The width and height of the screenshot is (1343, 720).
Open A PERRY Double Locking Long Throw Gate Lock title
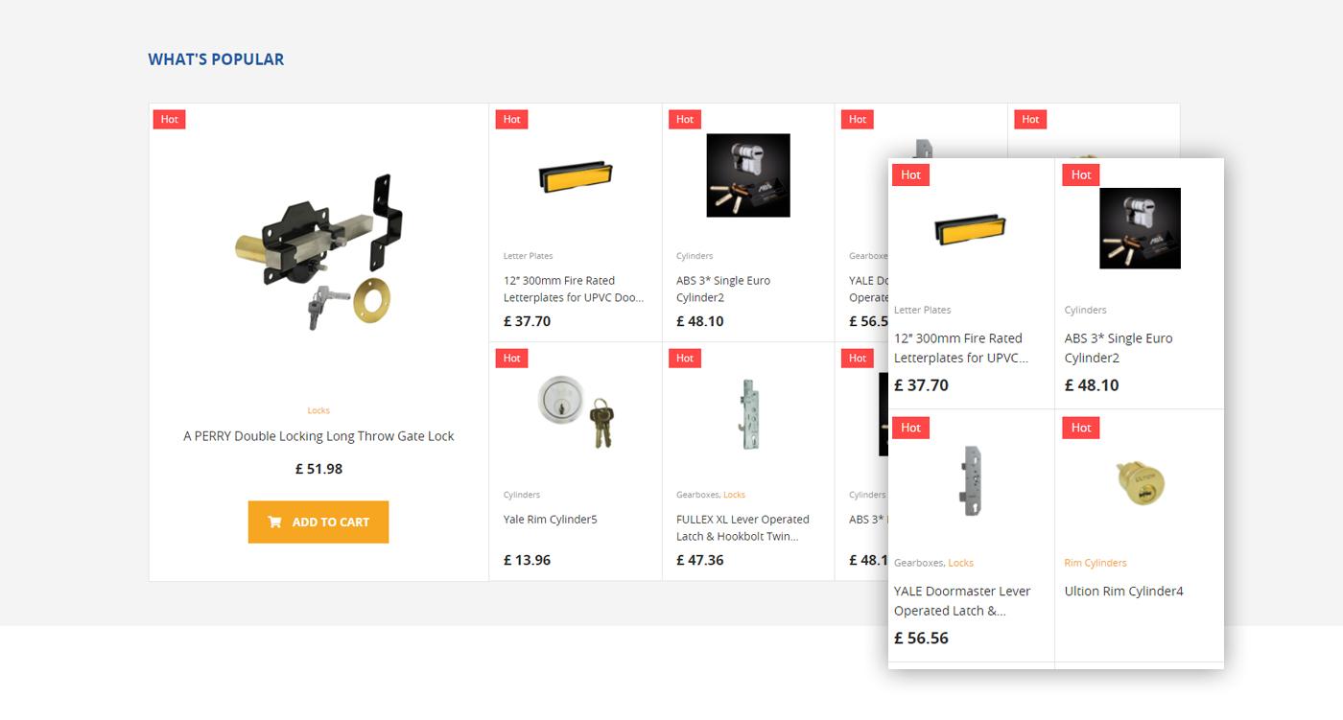[318, 436]
